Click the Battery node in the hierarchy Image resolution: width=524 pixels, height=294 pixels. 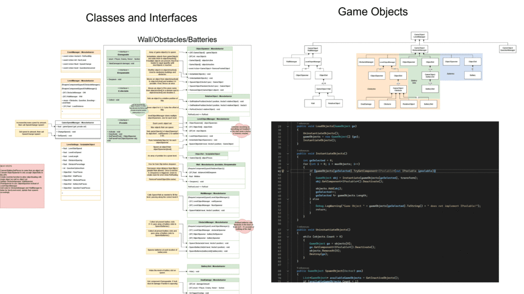click(x=472, y=75)
